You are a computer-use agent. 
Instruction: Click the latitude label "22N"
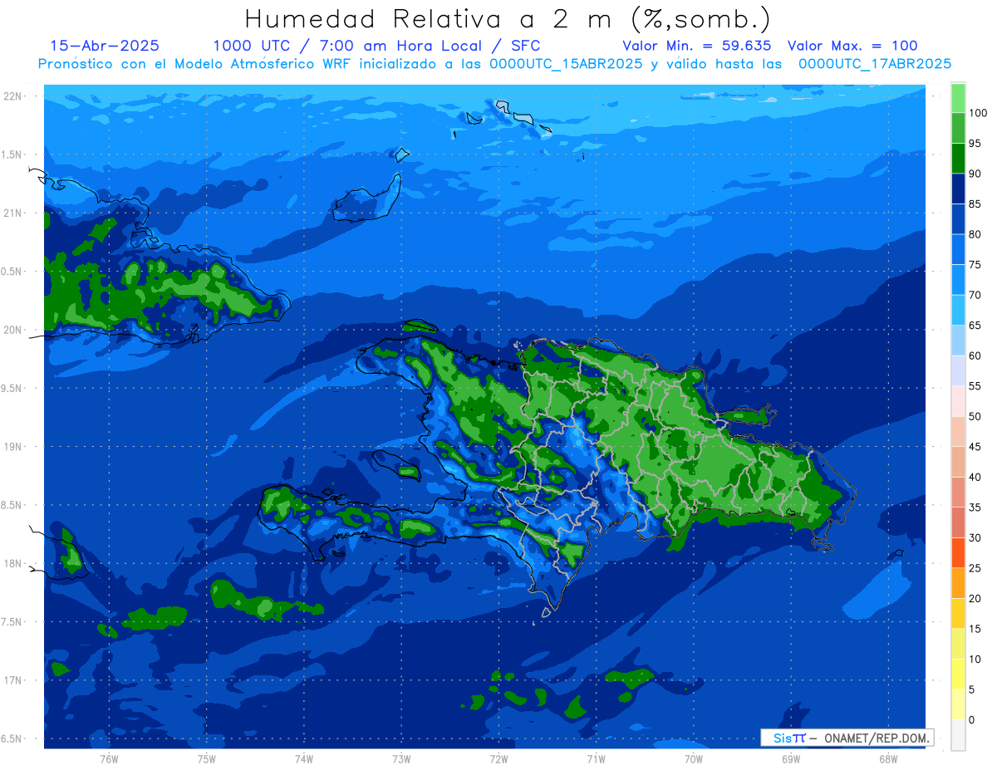[13, 96]
